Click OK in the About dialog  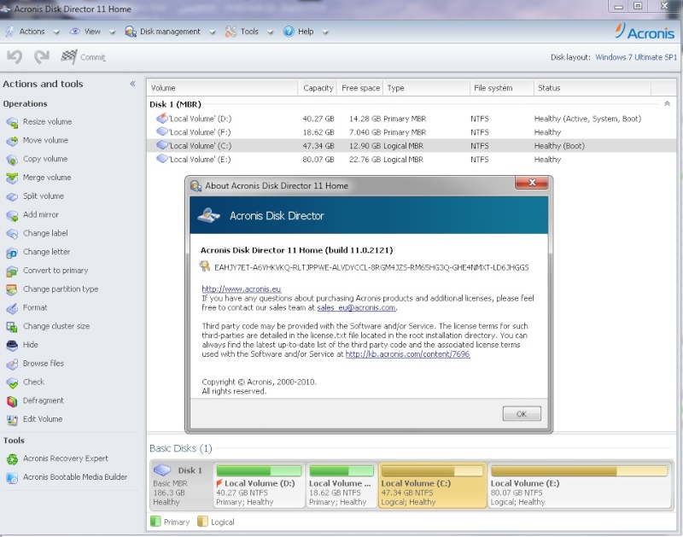pos(522,414)
